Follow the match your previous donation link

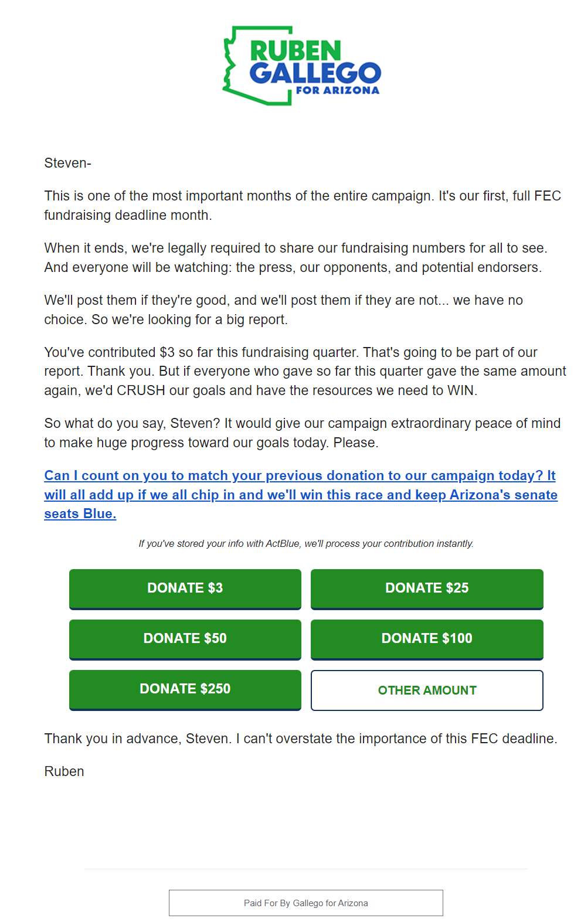(x=301, y=495)
